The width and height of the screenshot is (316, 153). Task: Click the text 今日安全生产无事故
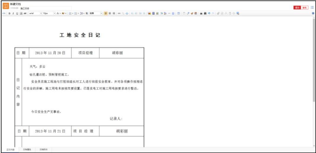[x=46, y=112]
